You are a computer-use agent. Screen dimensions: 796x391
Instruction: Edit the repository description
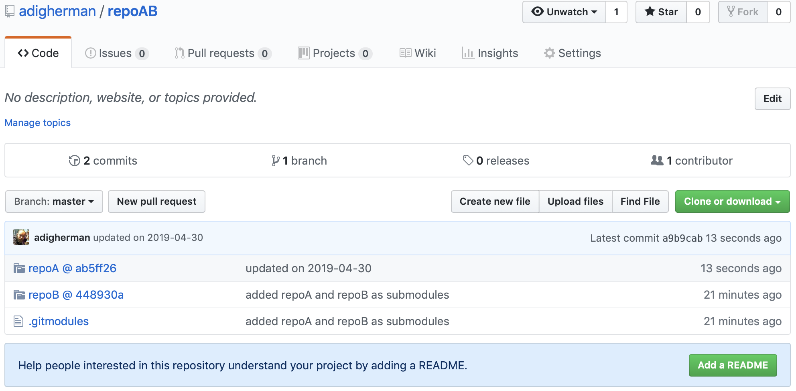pos(772,99)
